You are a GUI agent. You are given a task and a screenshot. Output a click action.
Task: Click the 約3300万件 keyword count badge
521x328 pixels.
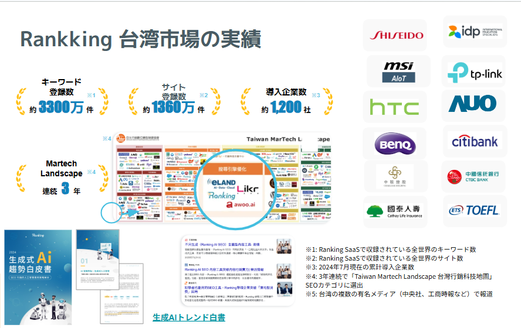click(x=62, y=100)
